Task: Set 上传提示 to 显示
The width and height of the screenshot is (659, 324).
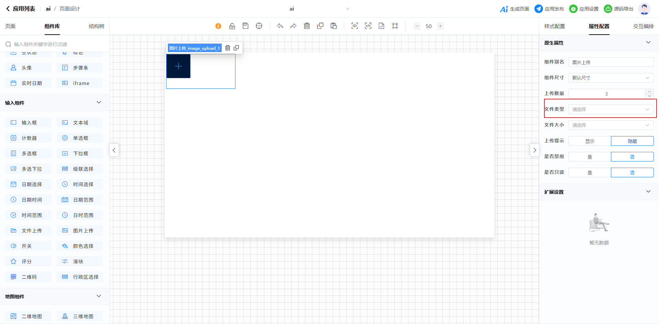Action: tap(590, 141)
